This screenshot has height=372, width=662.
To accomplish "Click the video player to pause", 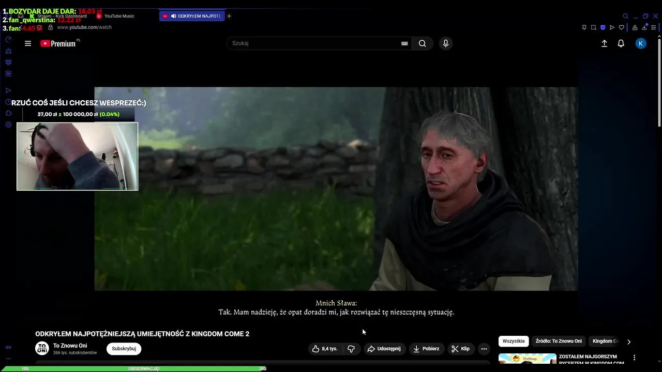I will pyautogui.click(x=336, y=189).
